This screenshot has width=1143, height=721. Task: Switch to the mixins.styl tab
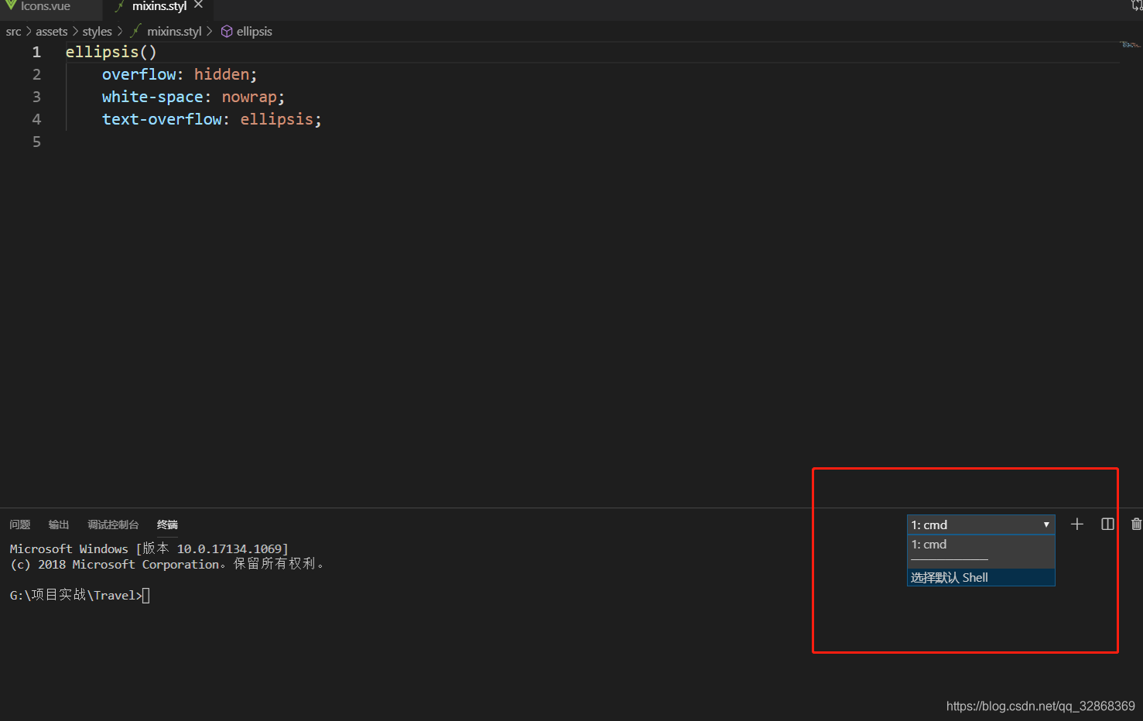(159, 6)
